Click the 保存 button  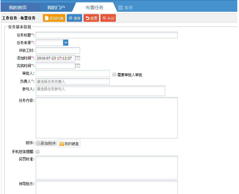coord(74,18)
